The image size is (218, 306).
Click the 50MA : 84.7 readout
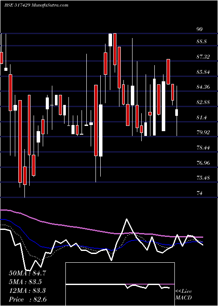coord(27,273)
